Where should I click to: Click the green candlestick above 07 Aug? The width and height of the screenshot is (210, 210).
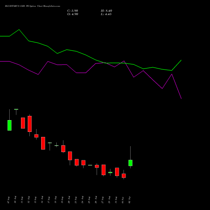[x=10, y=125]
